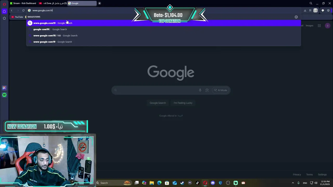Viewport: 333px width, 187px height.
Task: Click the Windows taskbar Search box
Action: [114, 183]
